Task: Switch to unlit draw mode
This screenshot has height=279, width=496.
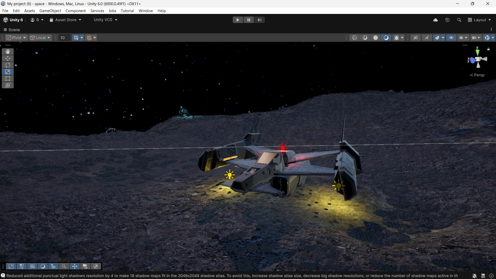Action: (376, 38)
